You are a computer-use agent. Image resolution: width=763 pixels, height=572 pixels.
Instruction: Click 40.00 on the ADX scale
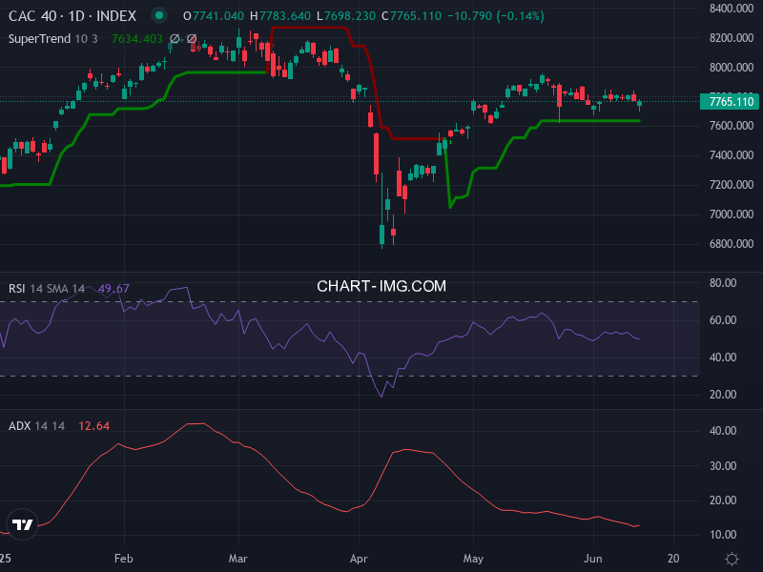pyautogui.click(x=723, y=431)
